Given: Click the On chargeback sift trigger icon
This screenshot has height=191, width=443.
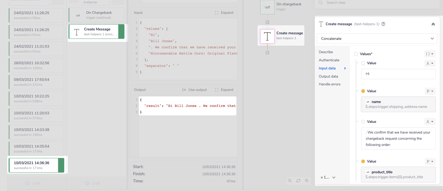Looking at the screenshot, I should [x=267, y=7].
